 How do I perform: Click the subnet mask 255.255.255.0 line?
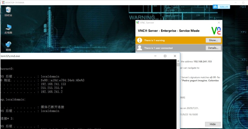[52, 88]
